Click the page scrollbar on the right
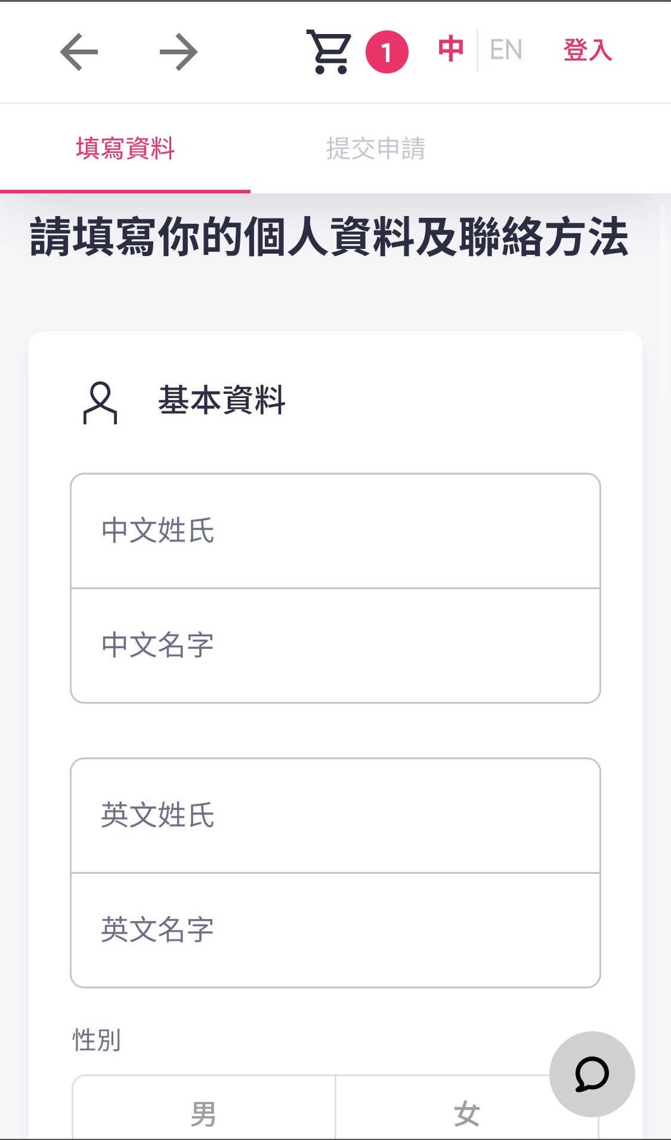This screenshot has width=671, height=1140. 663,298
